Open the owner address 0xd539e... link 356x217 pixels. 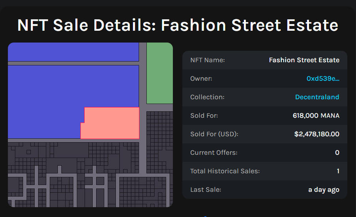(323, 78)
